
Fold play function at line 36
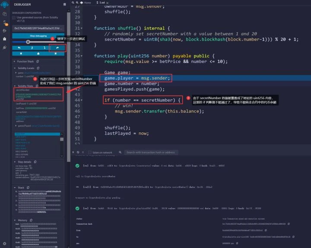coord(82,56)
